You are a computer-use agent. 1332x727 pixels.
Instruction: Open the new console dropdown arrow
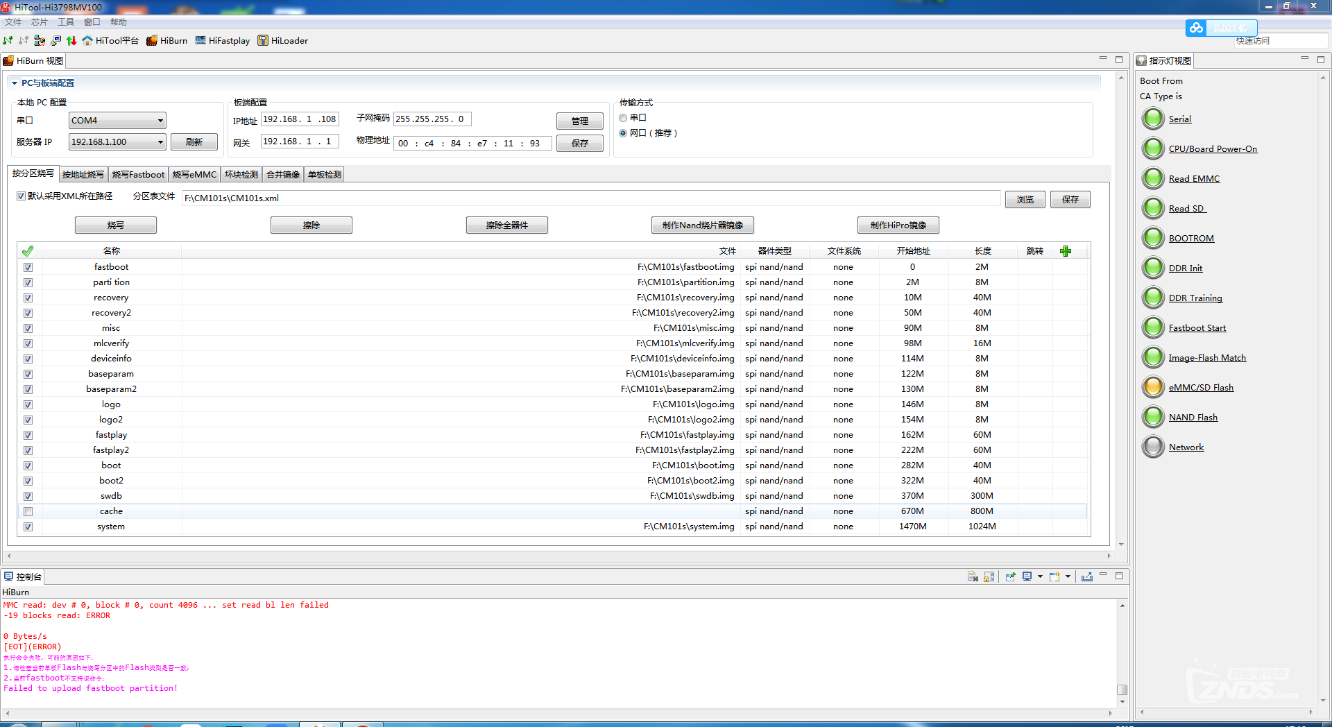[x=1068, y=576]
